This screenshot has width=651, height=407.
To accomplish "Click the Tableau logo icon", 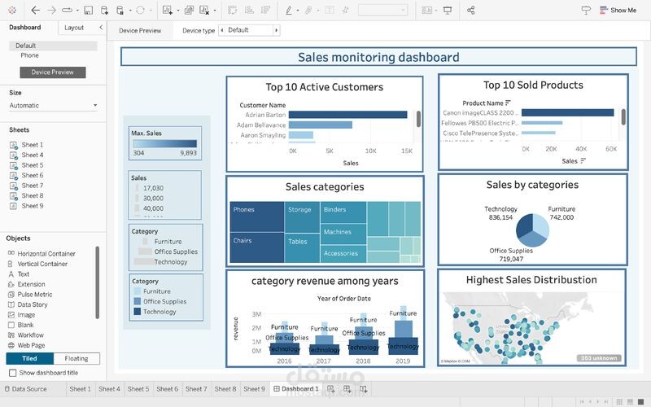I will pyautogui.click(x=12, y=11).
